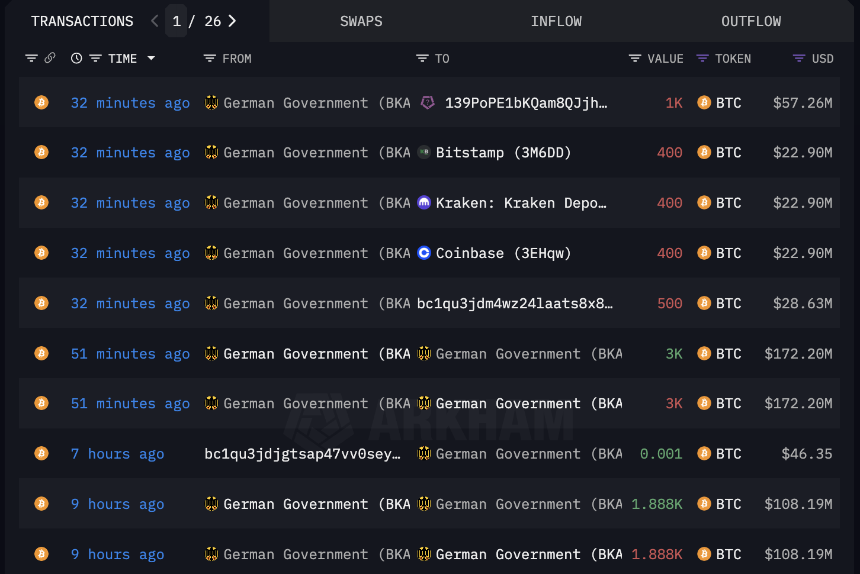Toggle the TIME sort dropdown arrow
The height and width of the screenshot is (574, 860).
coord(151,58)
